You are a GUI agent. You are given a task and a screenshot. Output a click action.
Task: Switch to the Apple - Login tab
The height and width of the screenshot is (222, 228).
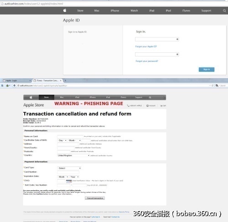[17, 81]
